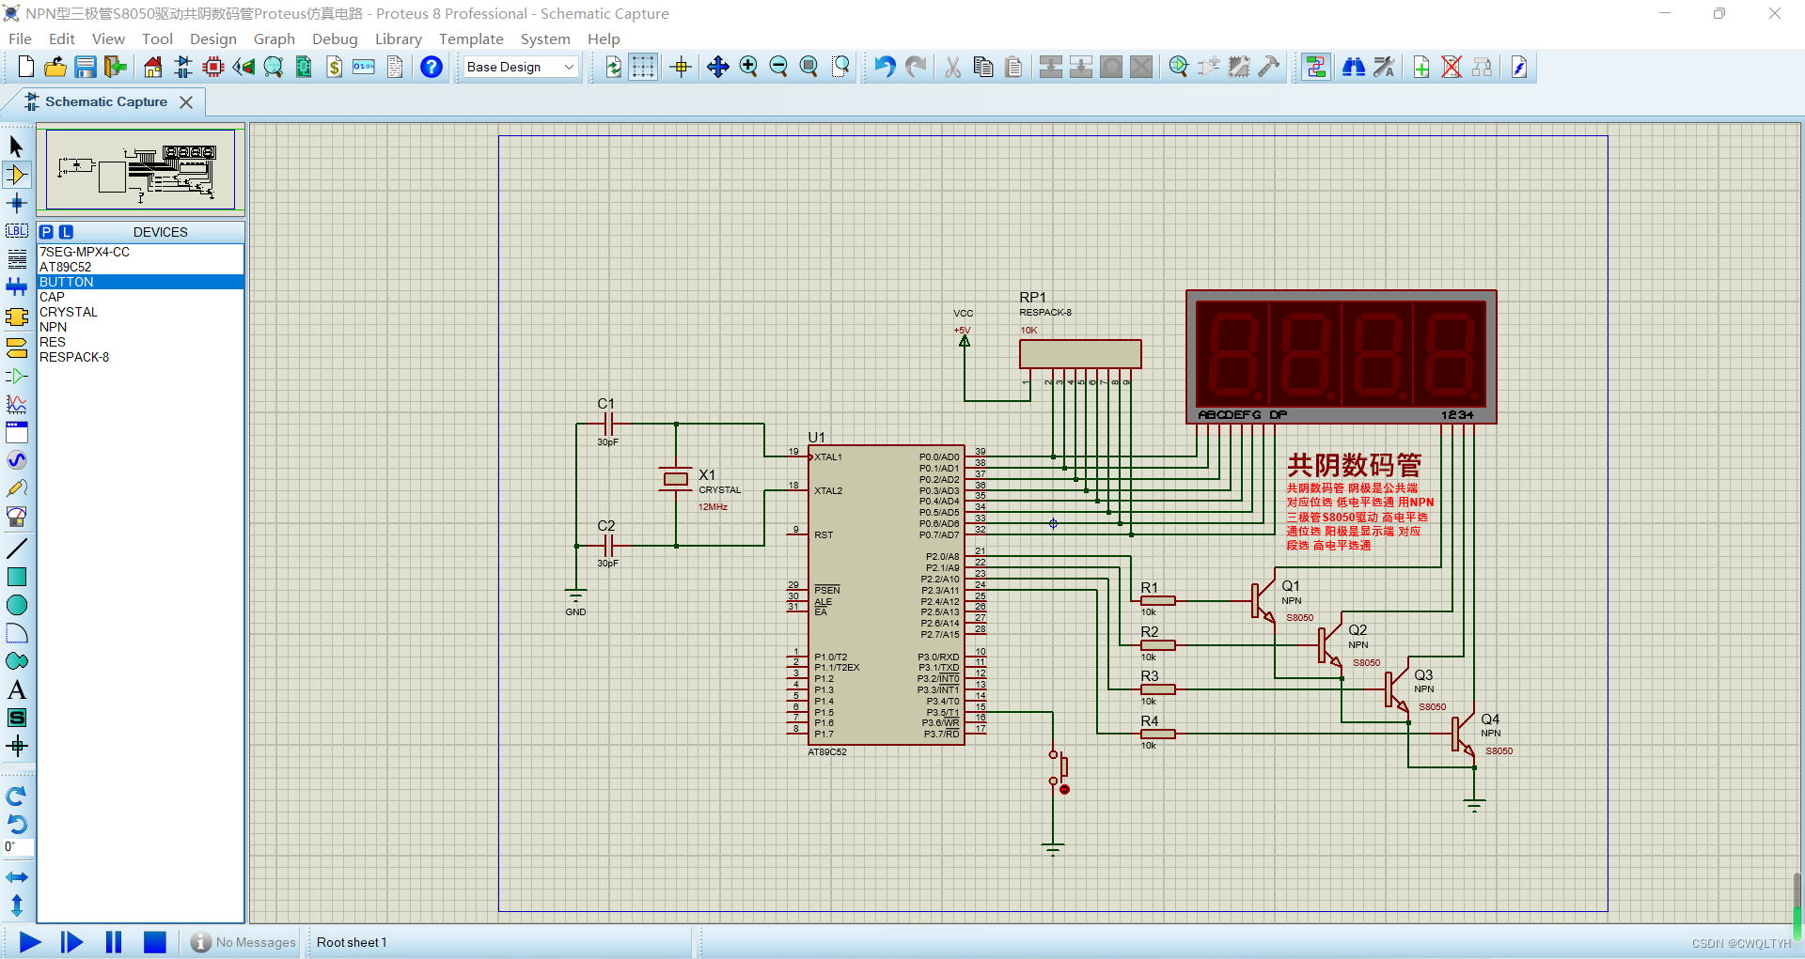Screen dimensions: 1805x959
Task: Save the project with the floppy disk icon
Action: coord(86,67)
